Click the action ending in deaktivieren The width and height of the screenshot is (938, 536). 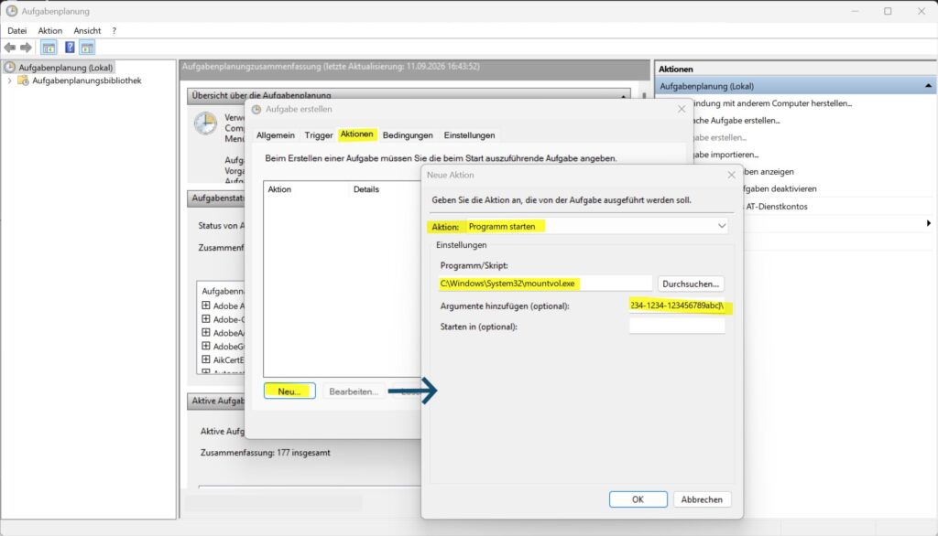[780, 188]
